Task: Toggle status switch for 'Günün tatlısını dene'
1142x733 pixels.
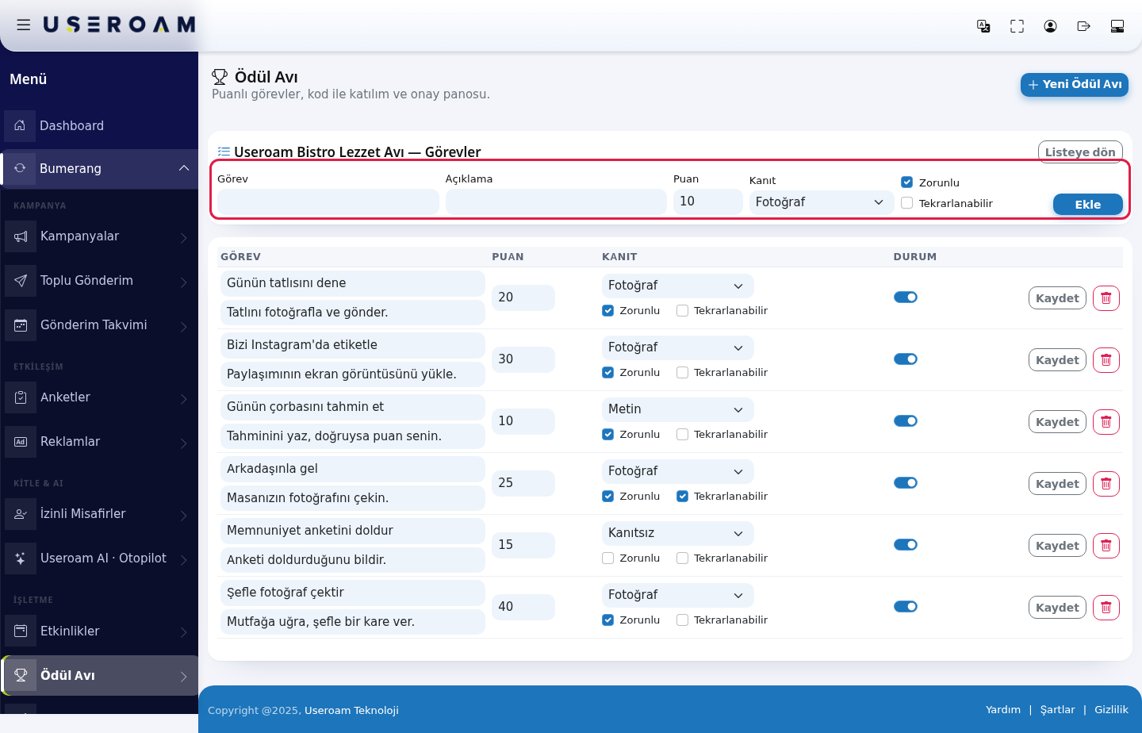Action: 906,297
